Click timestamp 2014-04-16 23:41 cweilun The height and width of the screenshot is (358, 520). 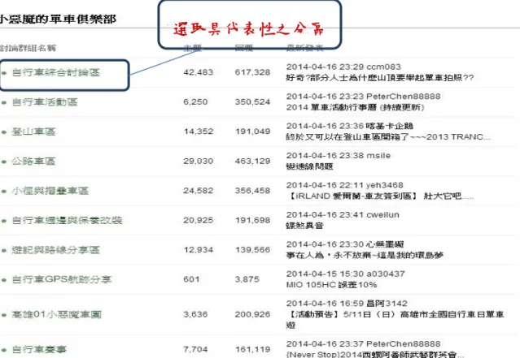[343, 215]
